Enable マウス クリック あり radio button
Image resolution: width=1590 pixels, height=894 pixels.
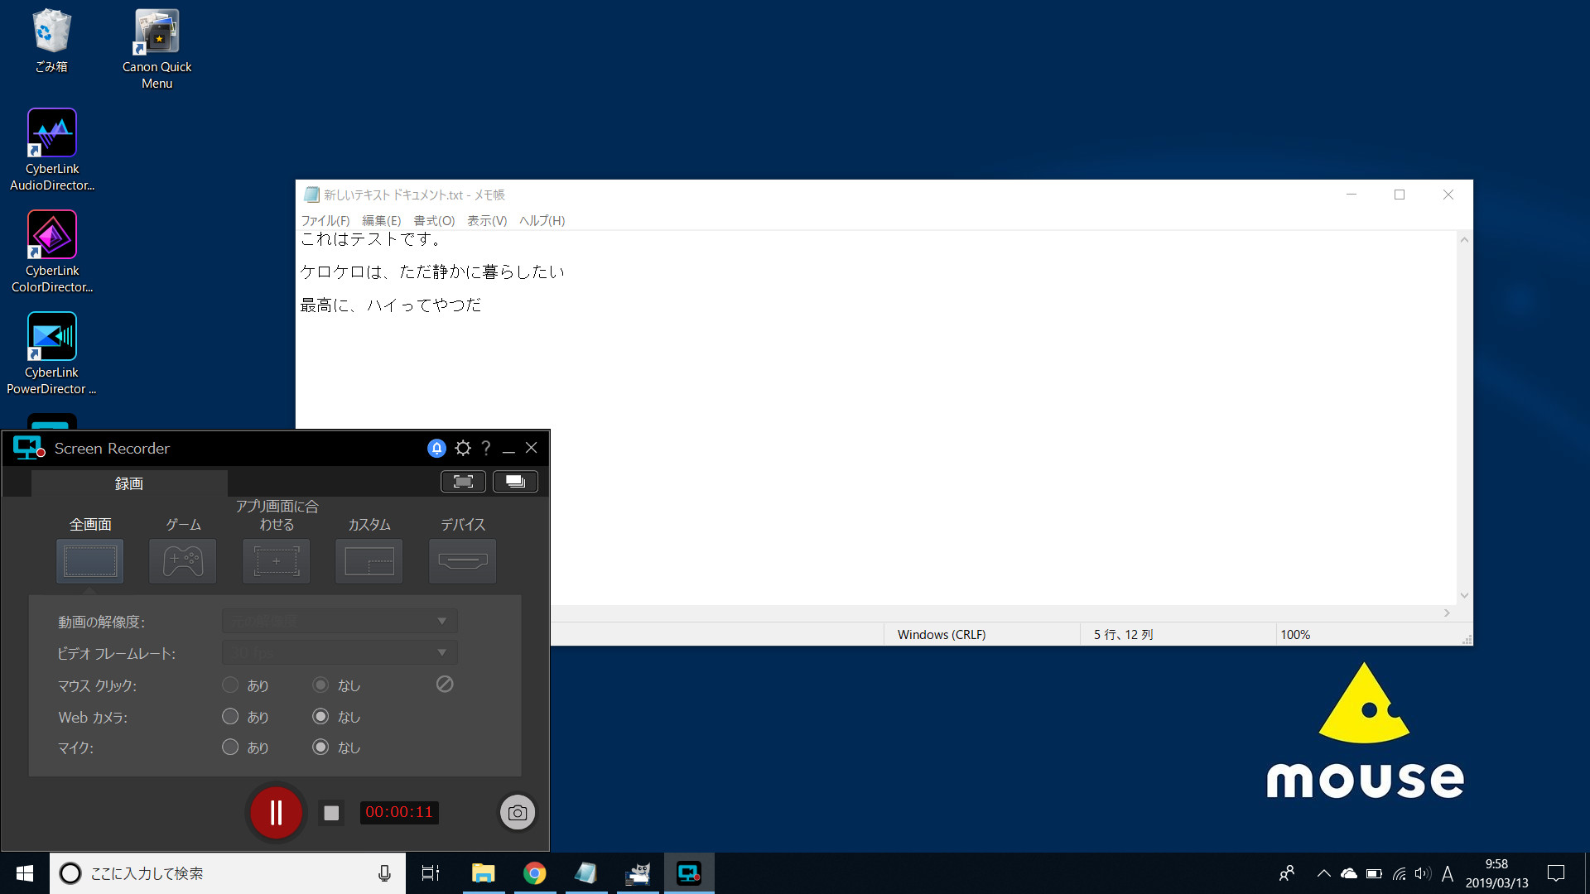tap(229, 685)
